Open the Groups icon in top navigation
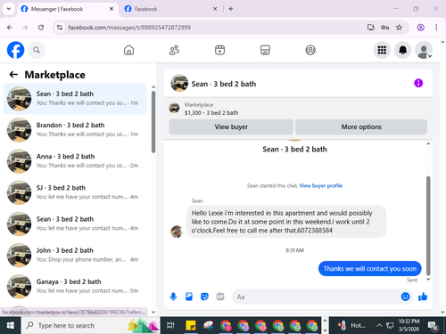The width and height of the screenshot is (446, 334). [x=310, y=50]
